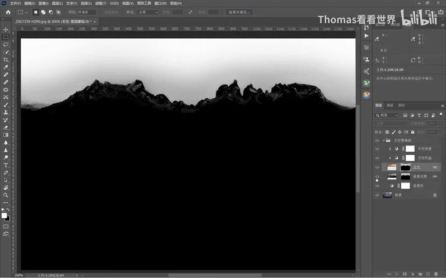
Task: Open the 窗口(W) menu
Action: (160, 3)
